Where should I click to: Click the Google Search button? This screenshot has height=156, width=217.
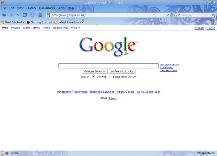click(94, 71)
